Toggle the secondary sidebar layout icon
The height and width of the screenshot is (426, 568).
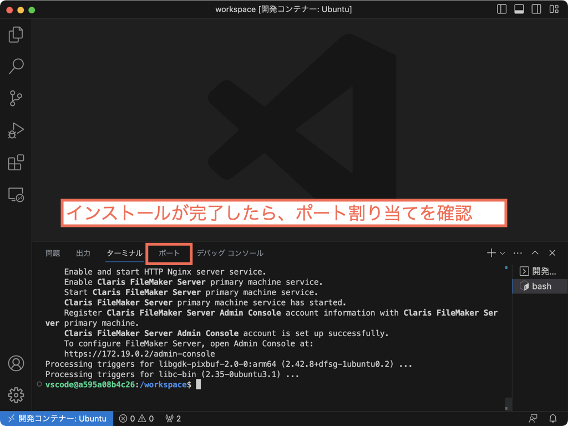click(x=536, y=9)
